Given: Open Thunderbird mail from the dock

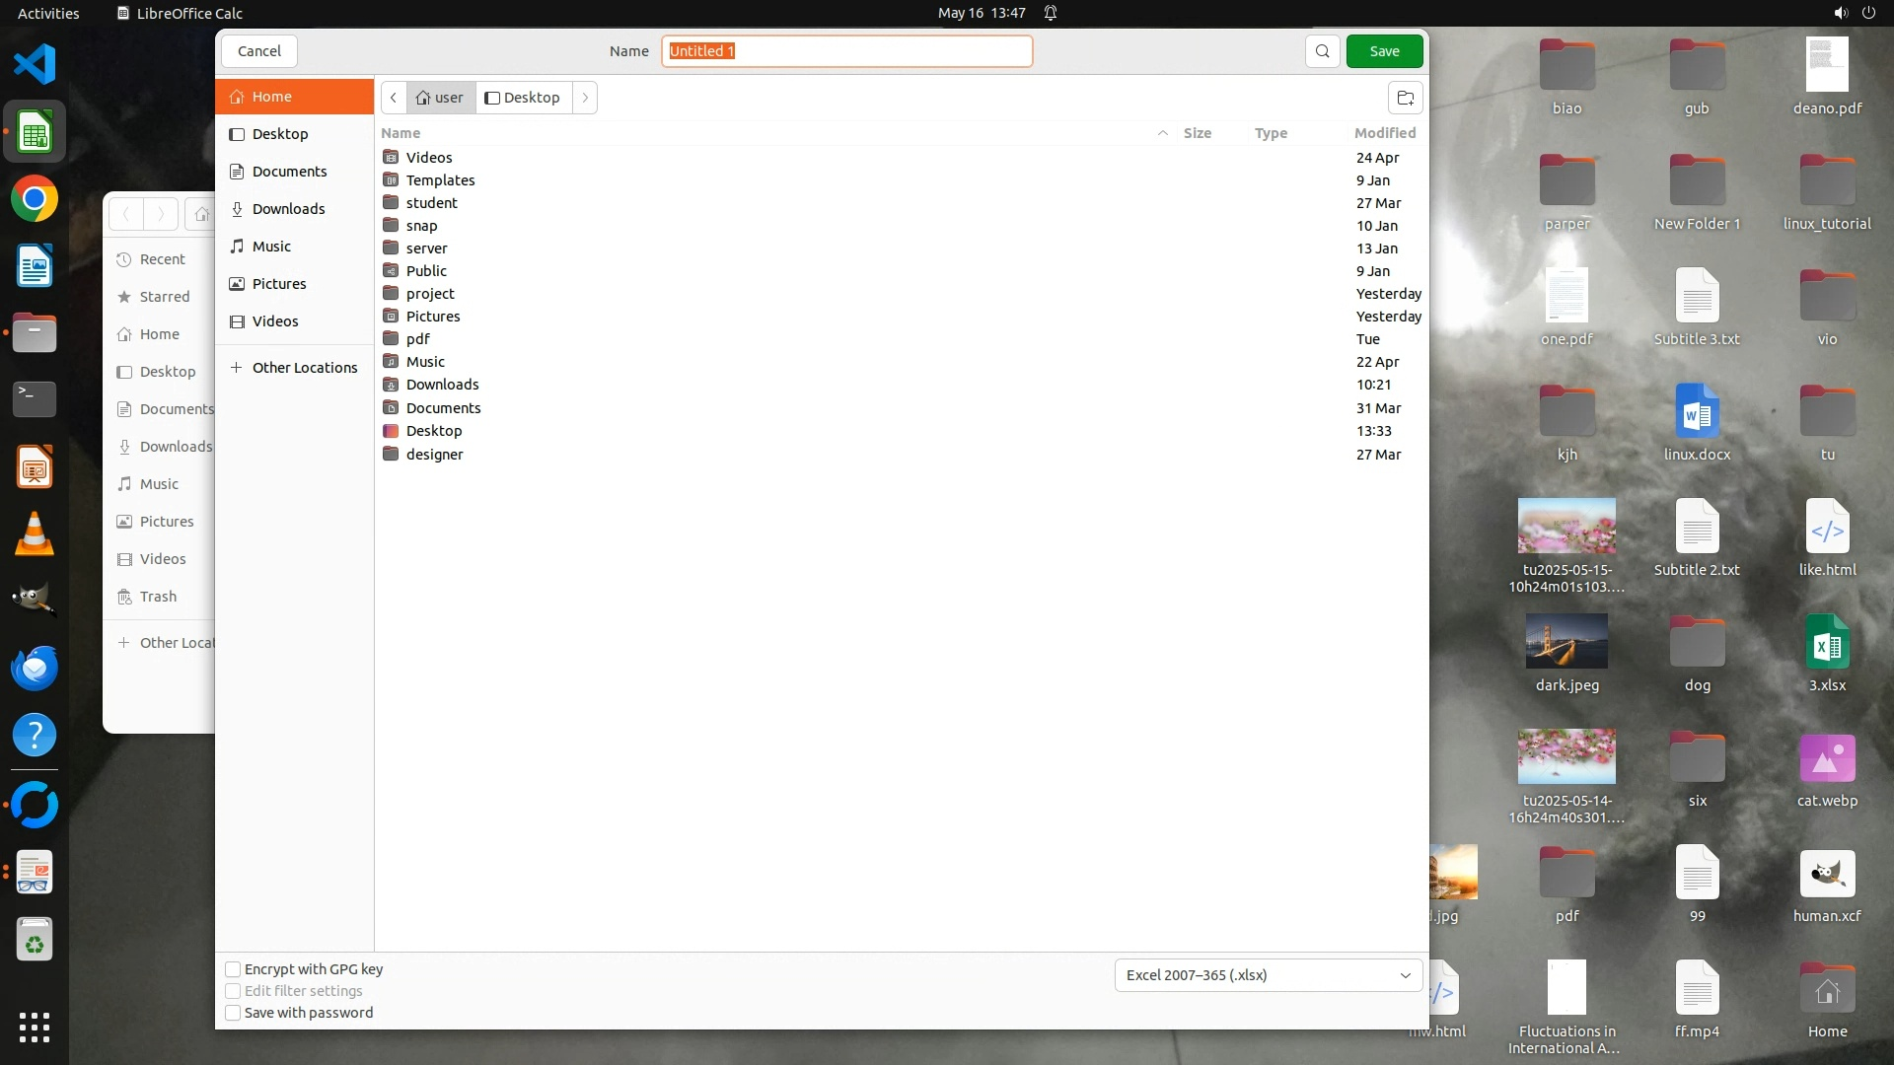Looking at the screenshot, I should click(35, 669).
